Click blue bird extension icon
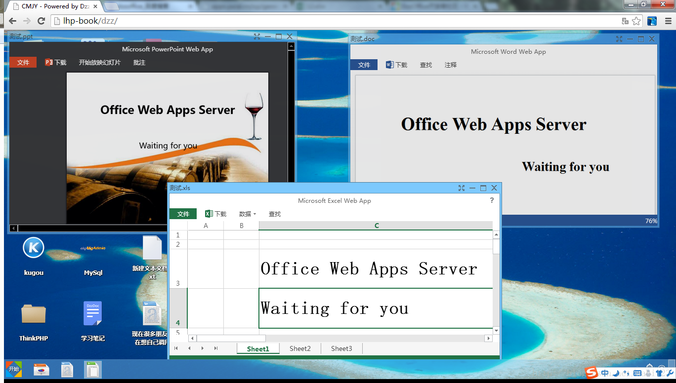Viewport: 676px width, 383px height. click(x=652, y=21)
